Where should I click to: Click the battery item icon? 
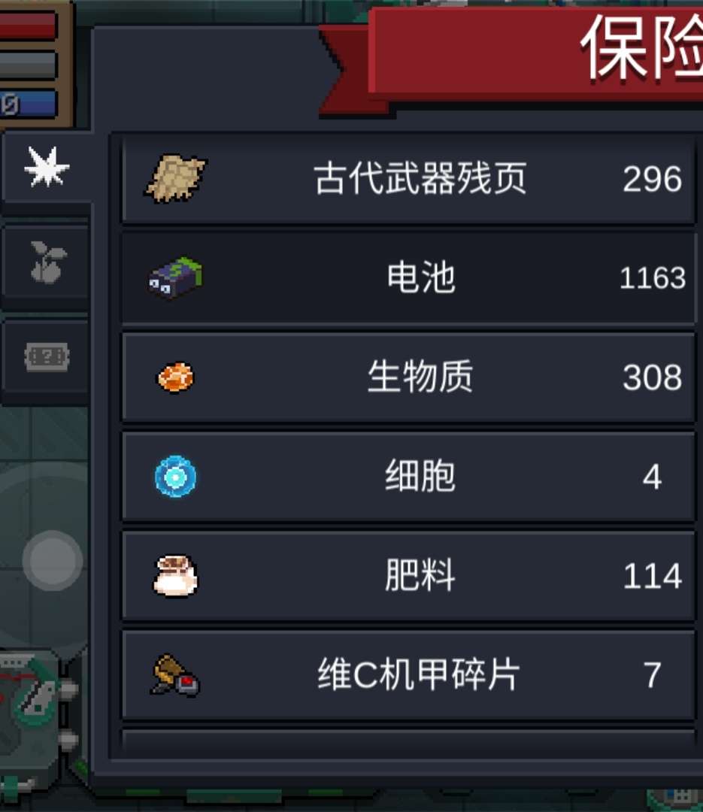[x=175, y=277]
